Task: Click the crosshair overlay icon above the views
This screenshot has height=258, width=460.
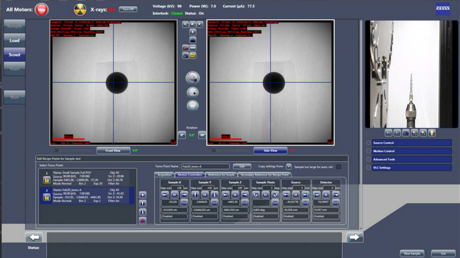Action: pos(192,40)
